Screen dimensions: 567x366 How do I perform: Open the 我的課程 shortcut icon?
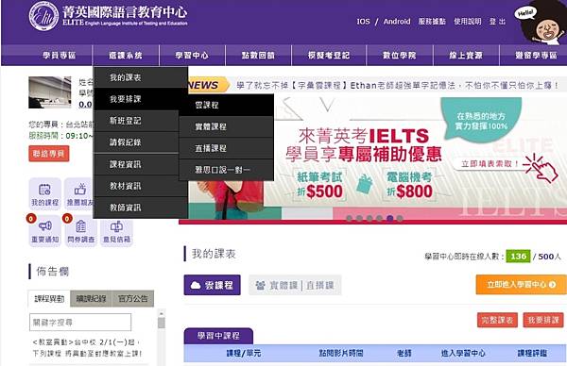pos(44,193)
